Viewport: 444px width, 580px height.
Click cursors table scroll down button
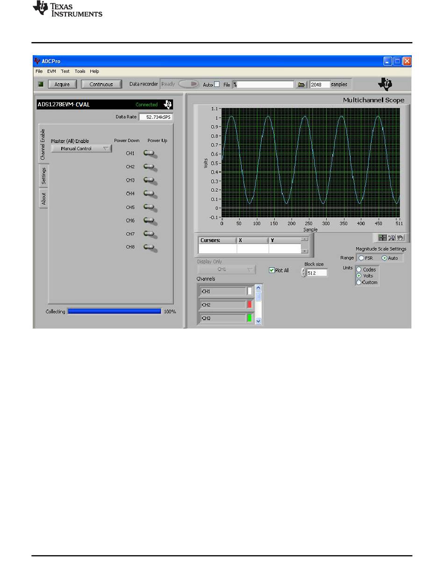(305, 251)
